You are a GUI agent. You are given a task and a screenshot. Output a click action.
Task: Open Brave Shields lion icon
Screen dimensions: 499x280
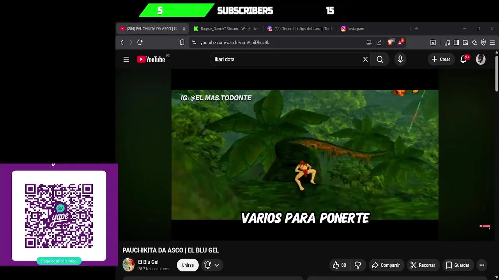coord(390,42)
